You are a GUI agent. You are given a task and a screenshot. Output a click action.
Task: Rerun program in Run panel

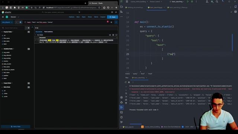click(126, 82)
